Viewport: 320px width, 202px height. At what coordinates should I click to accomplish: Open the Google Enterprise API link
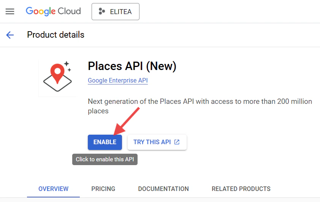118,81
